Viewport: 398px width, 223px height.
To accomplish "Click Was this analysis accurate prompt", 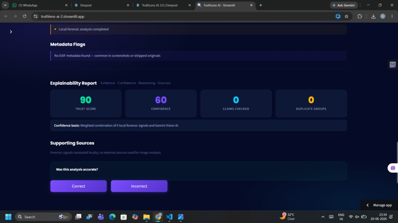I will coord(77,169).
